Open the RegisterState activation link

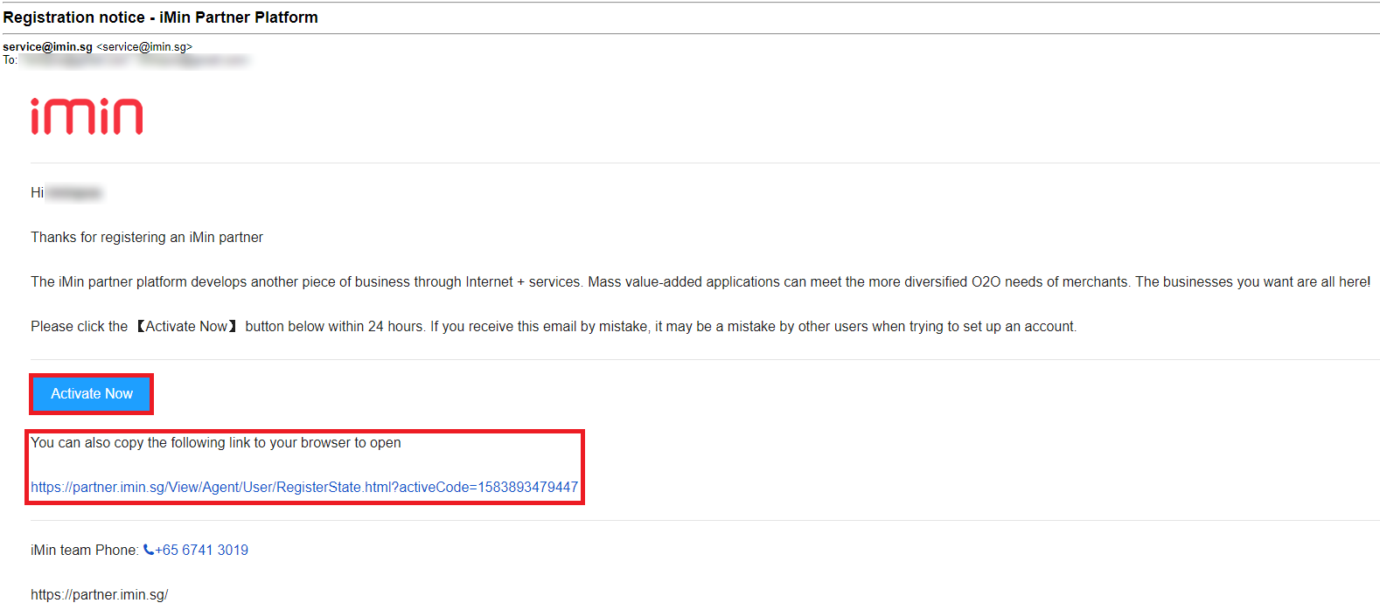304,488
